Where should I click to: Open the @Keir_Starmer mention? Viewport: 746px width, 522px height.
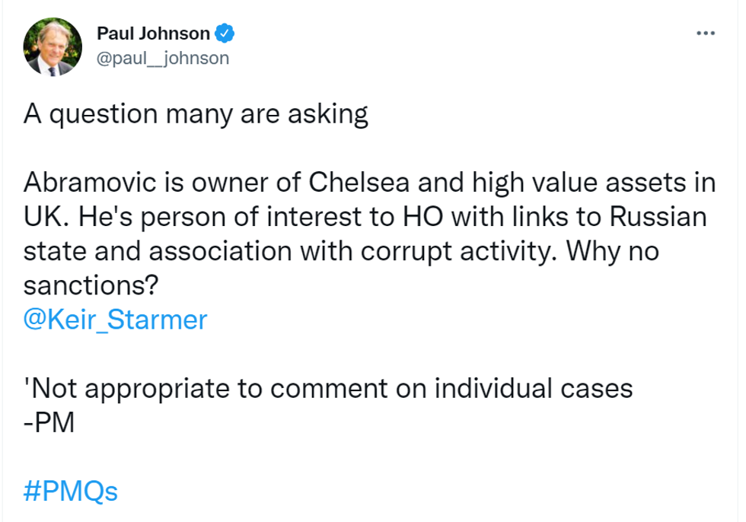click(x=115, y=320)
